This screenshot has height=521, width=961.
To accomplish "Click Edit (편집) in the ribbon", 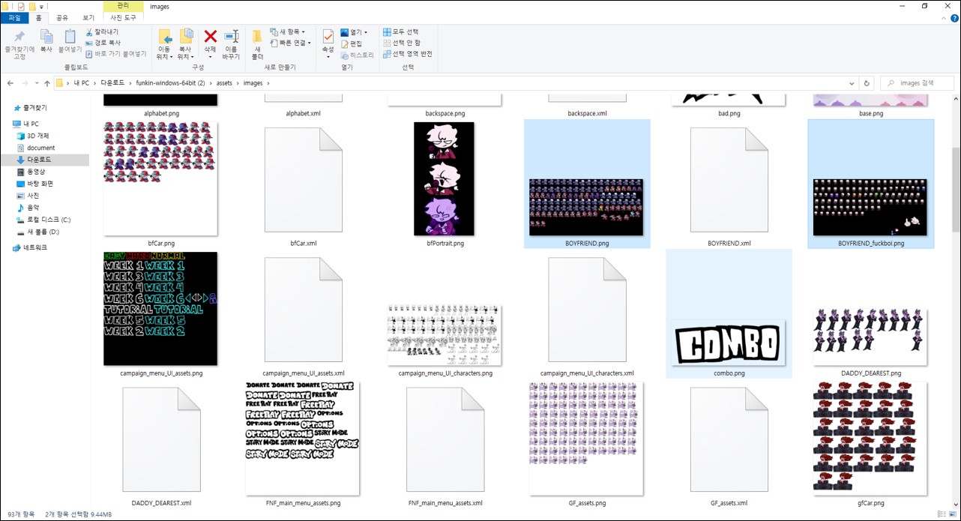I will point(352,43).
